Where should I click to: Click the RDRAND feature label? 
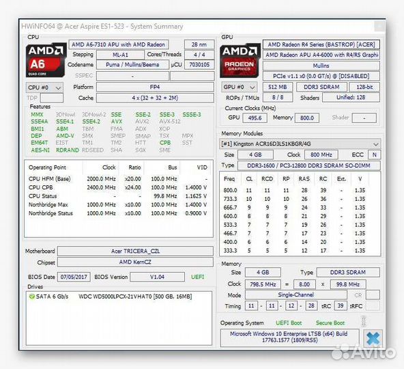[68, 150]
